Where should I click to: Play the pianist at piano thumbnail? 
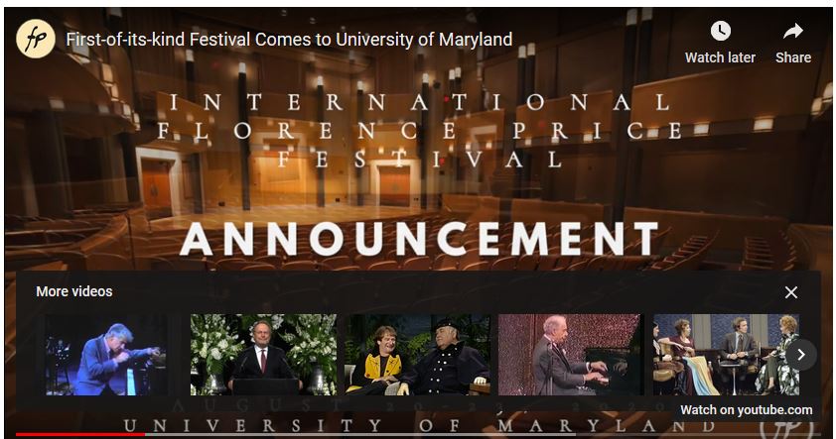[571, 355]
